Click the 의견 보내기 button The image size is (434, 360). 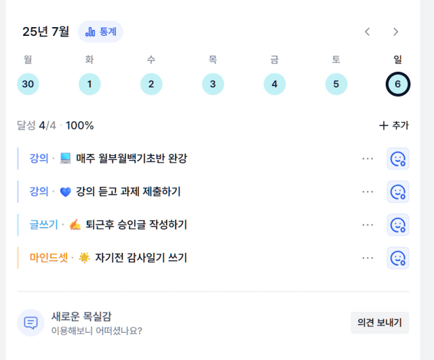pyautogui.click(x=380, y=323)
